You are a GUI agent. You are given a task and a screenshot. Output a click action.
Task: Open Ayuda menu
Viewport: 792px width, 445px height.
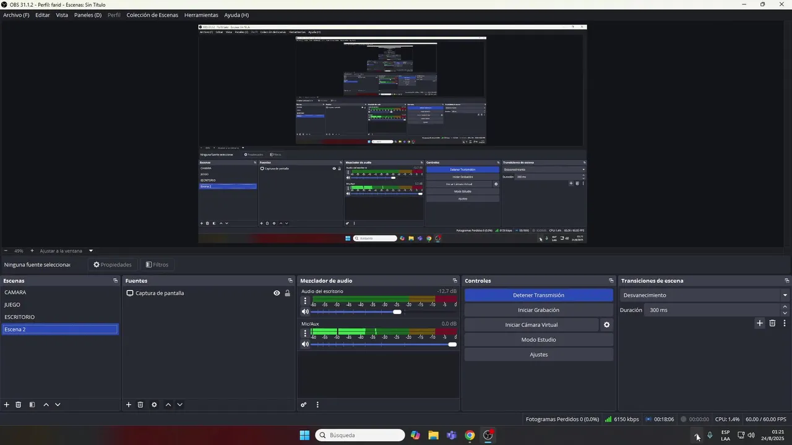(236, 15)
